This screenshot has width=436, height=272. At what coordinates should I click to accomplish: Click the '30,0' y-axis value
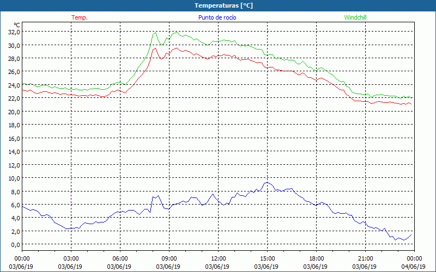[x=14, y=45]
